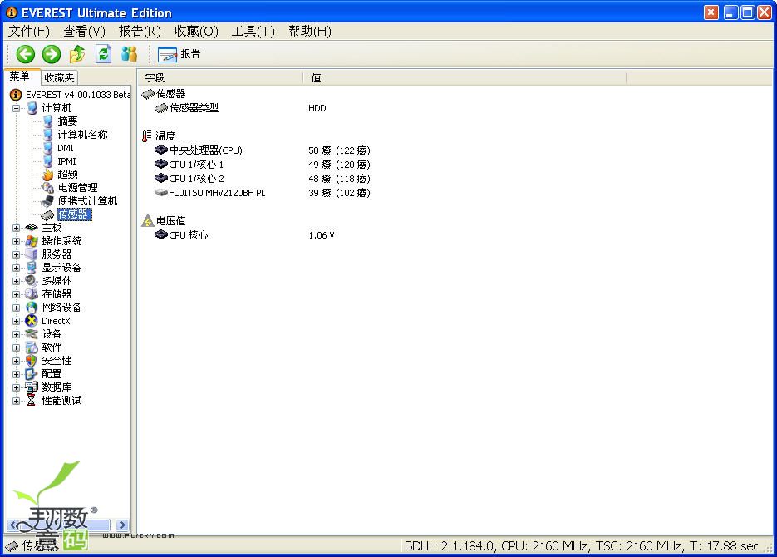Expand the 多媒体 tree node
The width and height of the screenshot is (777, 557).
click(17, 281)
